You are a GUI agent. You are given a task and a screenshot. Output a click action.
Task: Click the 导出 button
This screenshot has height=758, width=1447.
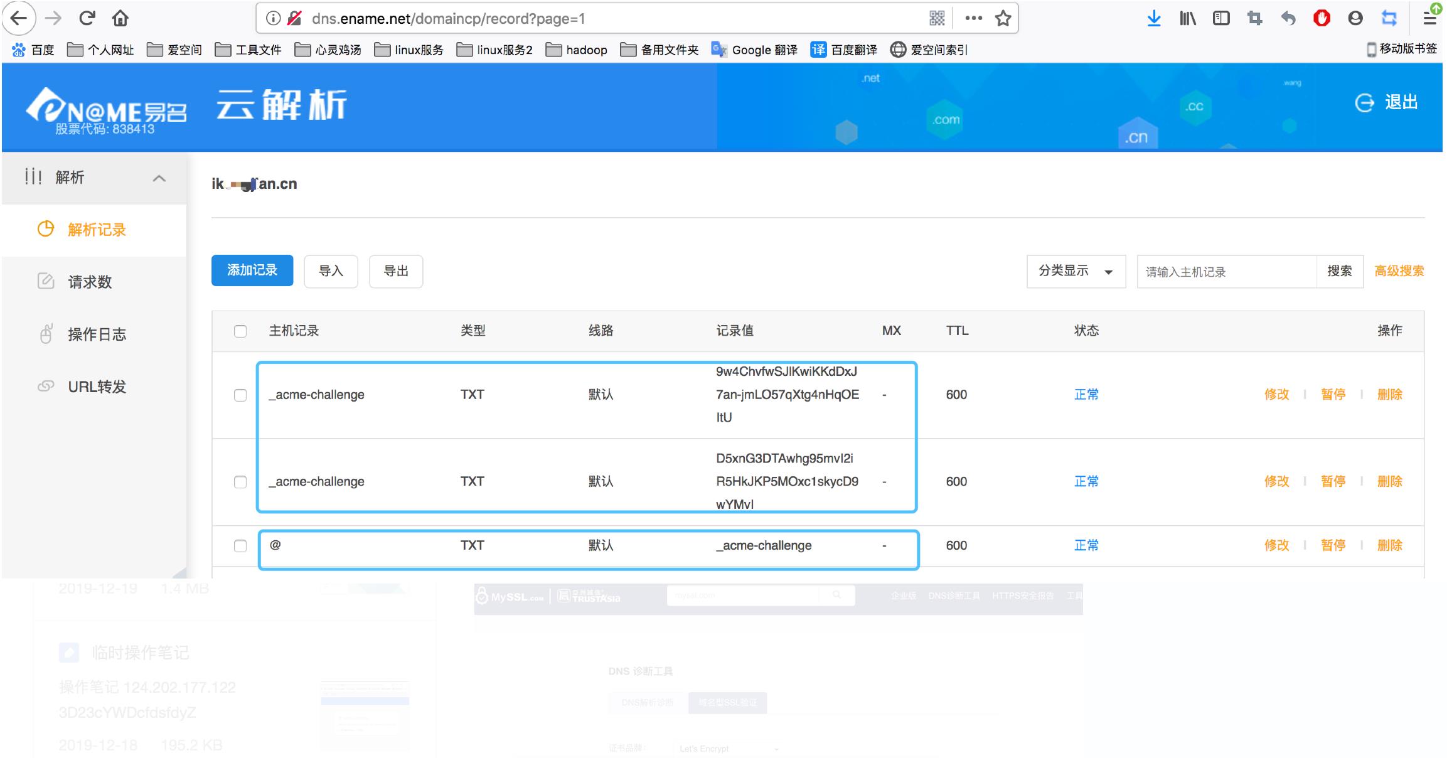pyautogui.click(x=396, y=271)
